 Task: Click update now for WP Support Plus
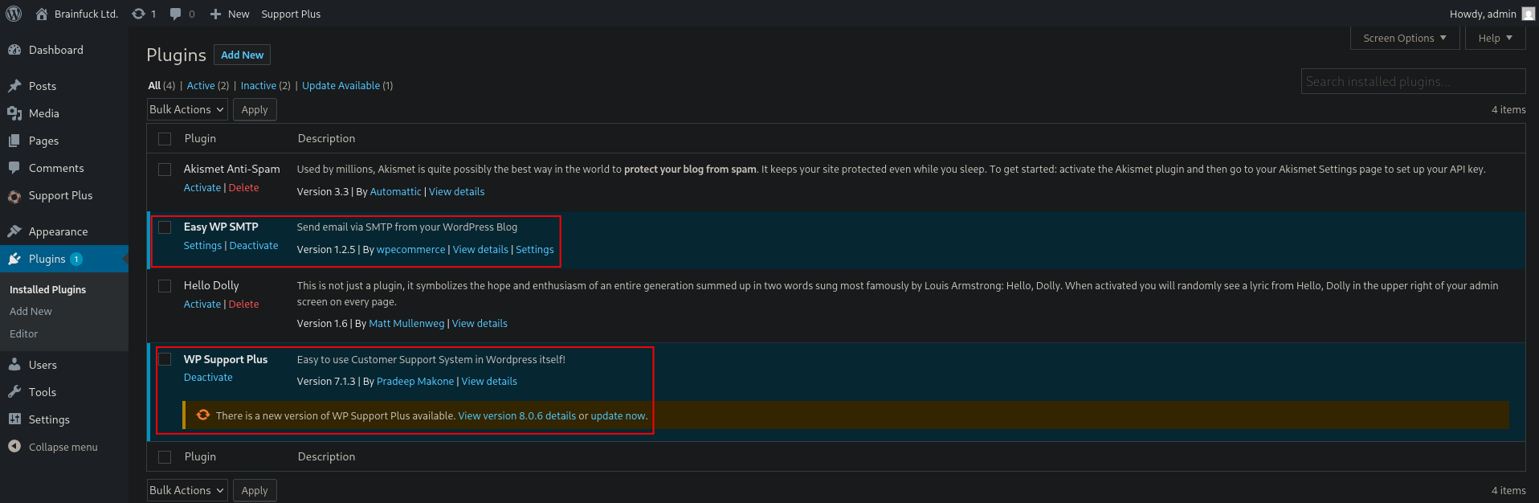(618, 415)
